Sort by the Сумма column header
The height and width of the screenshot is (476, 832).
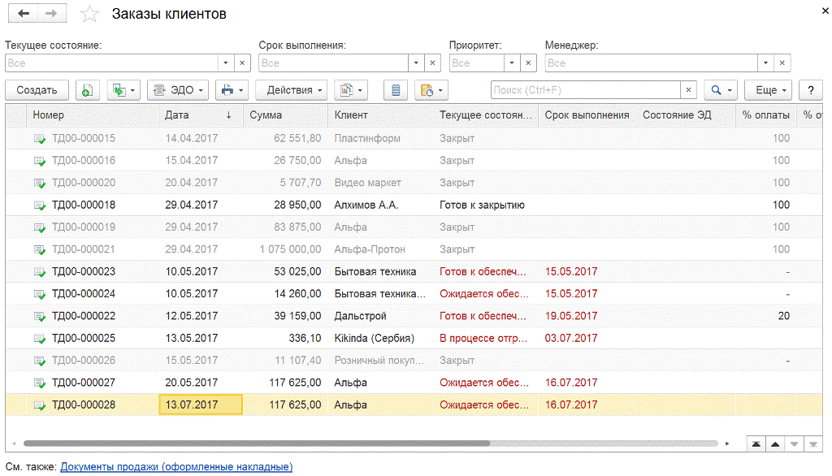[x=284, y=115]
